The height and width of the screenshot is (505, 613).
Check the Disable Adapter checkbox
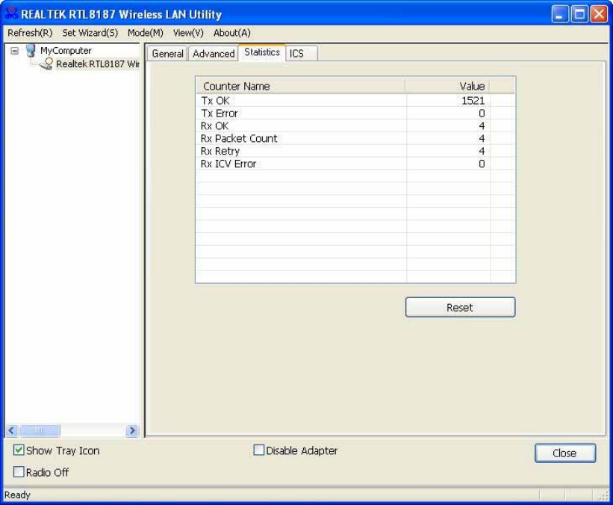[x=259, y=450]
